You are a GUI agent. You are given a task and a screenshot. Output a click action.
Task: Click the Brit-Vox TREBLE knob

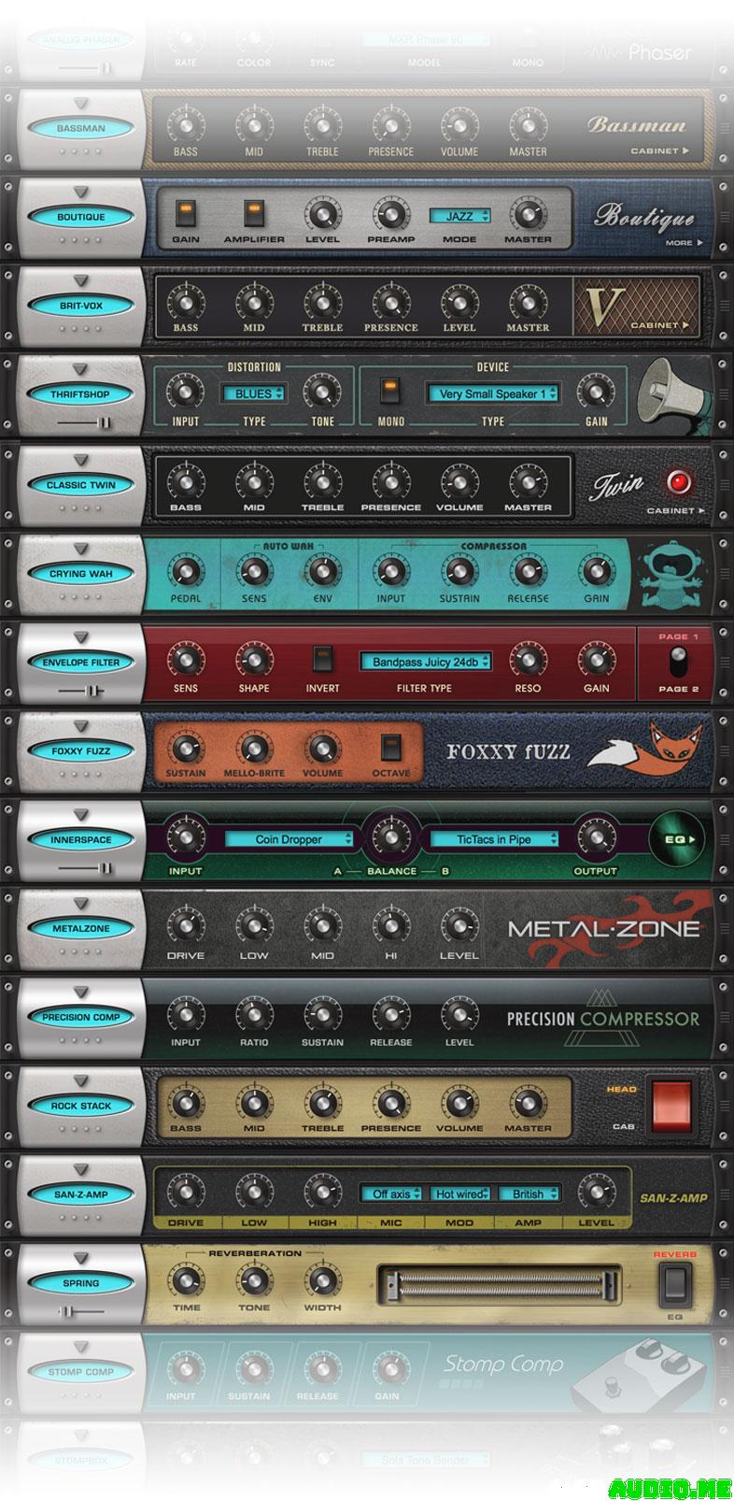pos(322,304)
